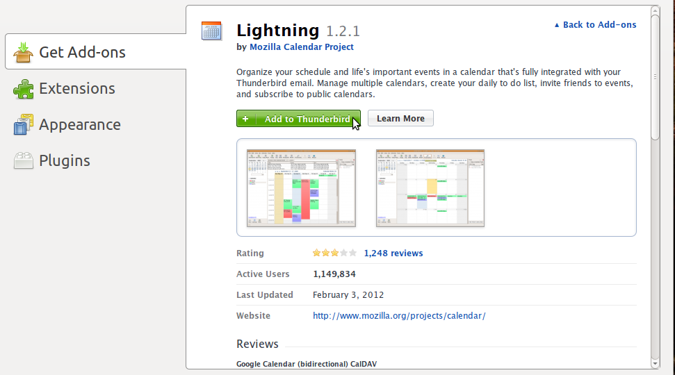
Task: Open the Appearance tab
Action: click(95, 124)
